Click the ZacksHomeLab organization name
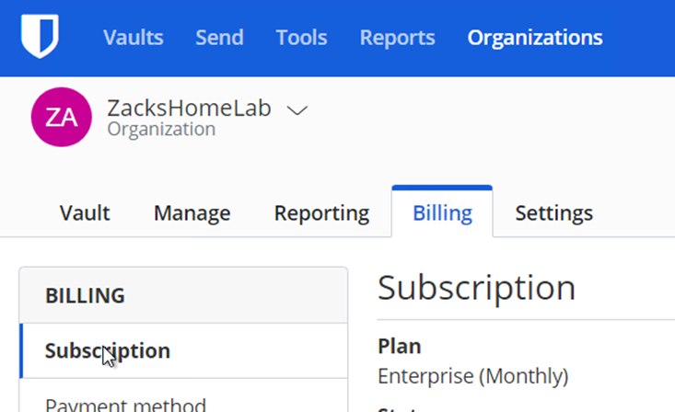Image resolution: width=675 pixels, height=412 pixels. [x=189, y=108]
